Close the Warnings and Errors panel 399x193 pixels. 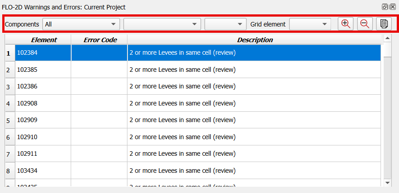pos(393,7)
